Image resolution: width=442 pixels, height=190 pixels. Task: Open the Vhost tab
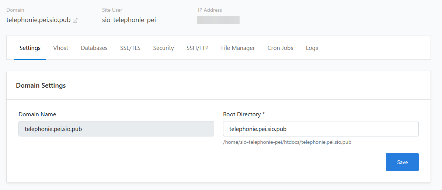tap(60, 48)
